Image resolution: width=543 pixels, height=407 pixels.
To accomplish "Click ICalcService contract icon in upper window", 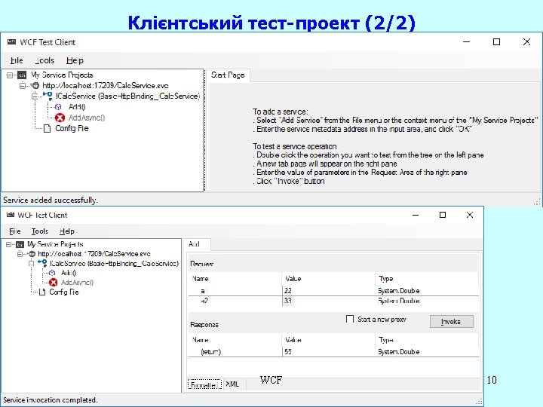I will pos(48,96).
